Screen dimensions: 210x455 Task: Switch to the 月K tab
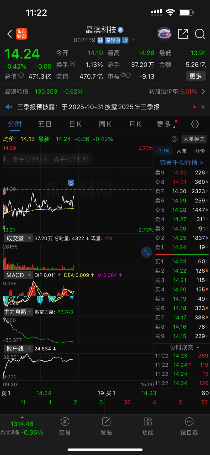coord(135,124)
